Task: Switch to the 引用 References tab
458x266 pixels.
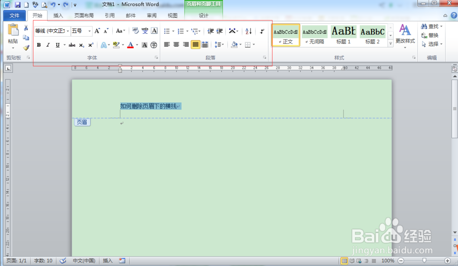Action: (110, 16)
